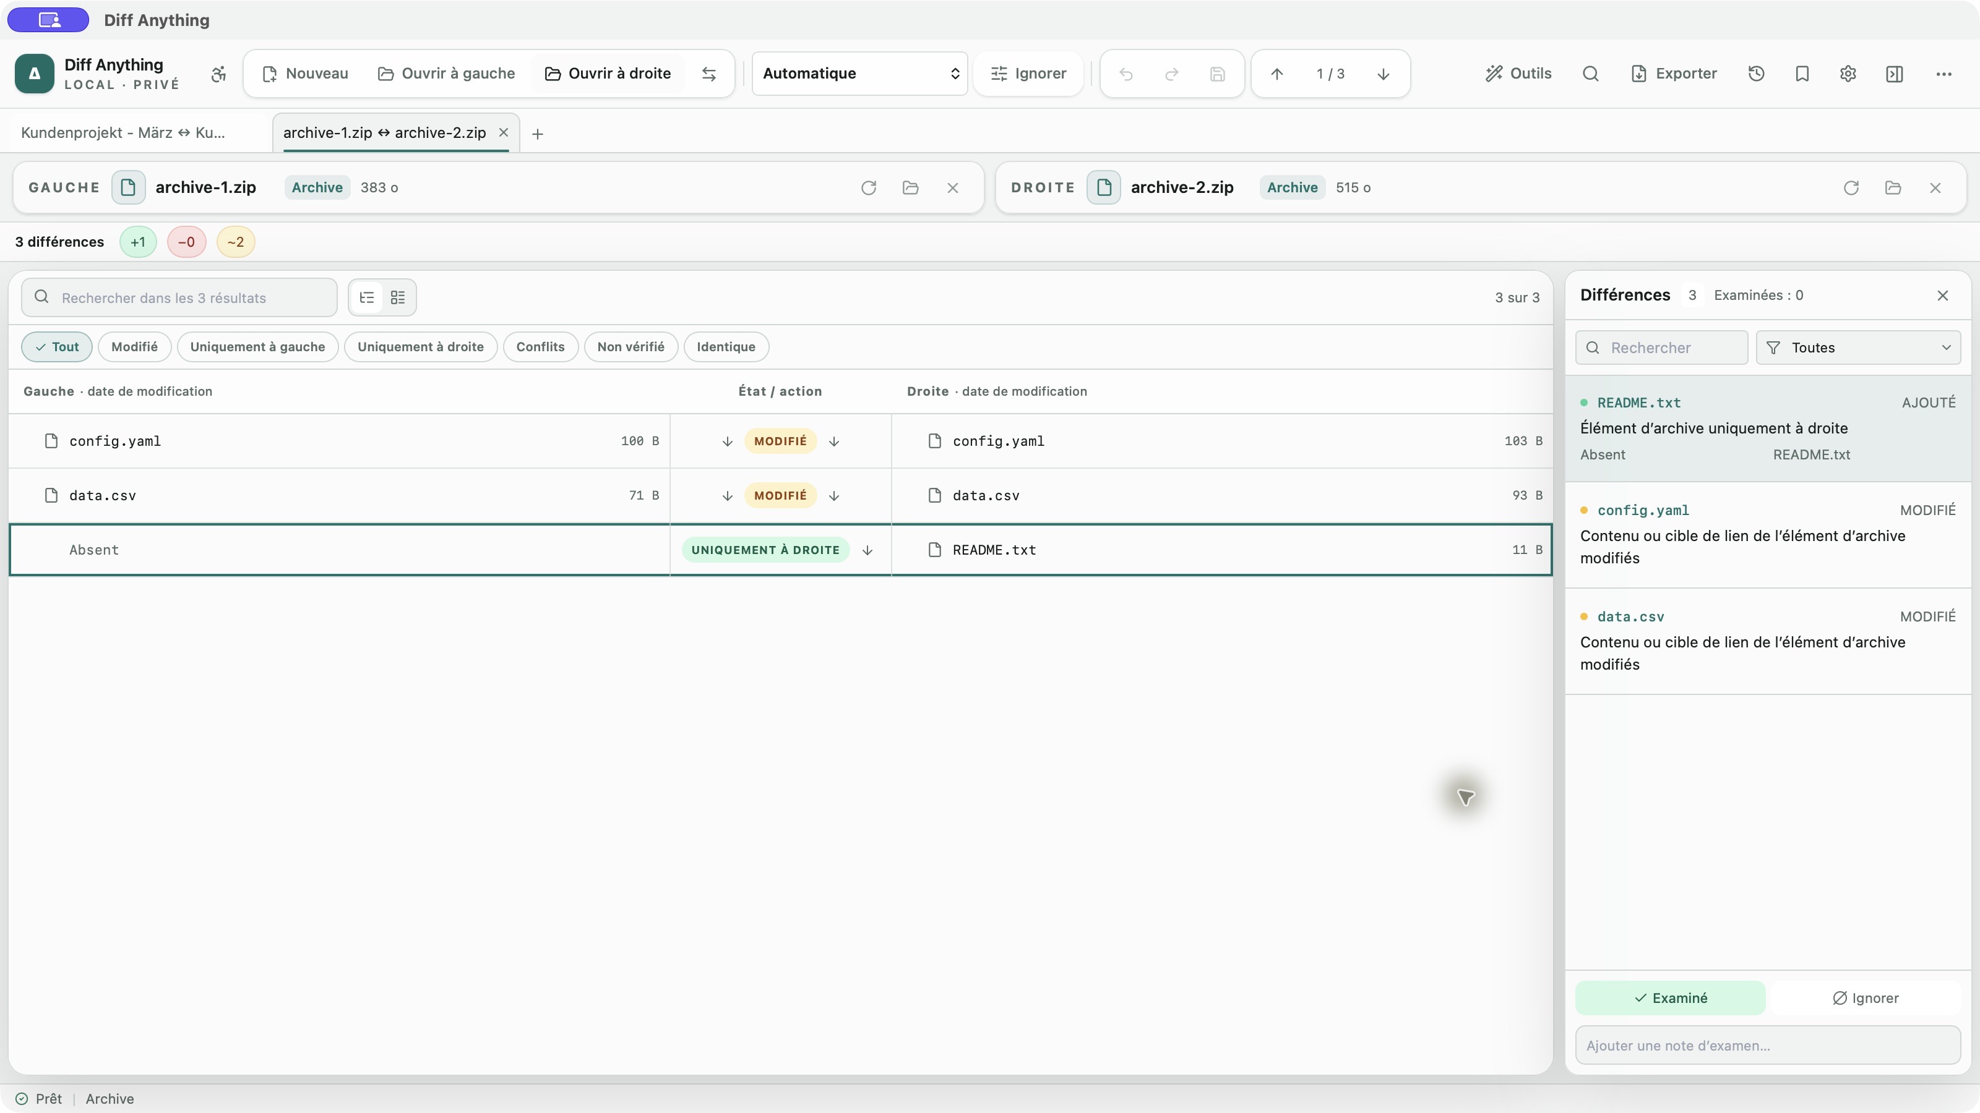
Task: Go to next difference with down arrow
Action: click(1383, 74)
